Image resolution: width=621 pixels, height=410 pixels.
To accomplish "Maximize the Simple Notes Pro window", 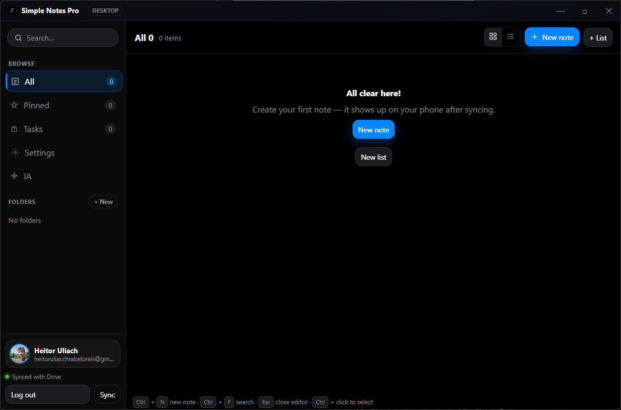I will point(585,11).
